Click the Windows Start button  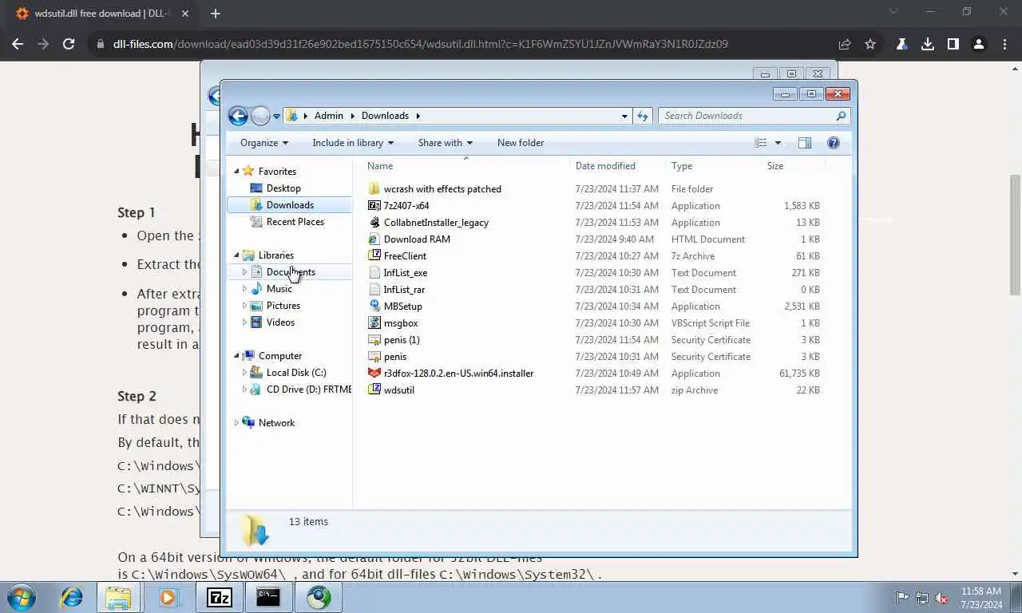click(22, 597)
